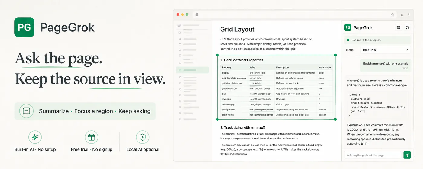
Task: Open the chat history icon in the PageGrok panel
Action: (x=399, y=27)
